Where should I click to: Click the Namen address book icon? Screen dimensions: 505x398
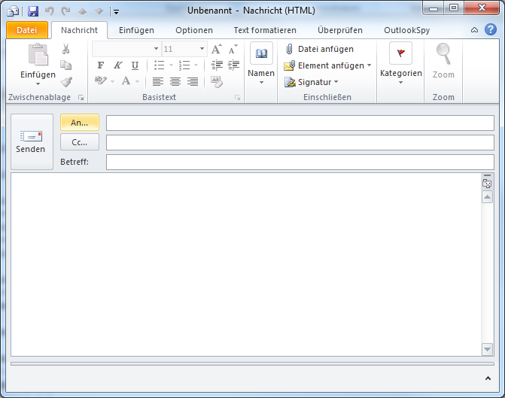click(261, 53)
